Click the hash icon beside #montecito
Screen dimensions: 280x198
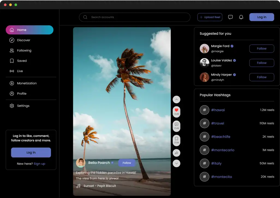[x=204, y=177]
